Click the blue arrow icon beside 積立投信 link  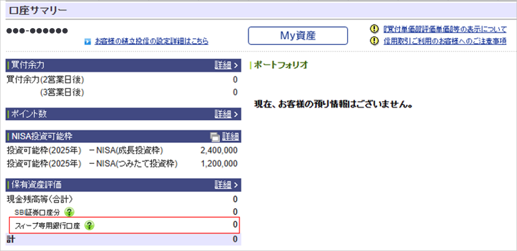[88, 41]
